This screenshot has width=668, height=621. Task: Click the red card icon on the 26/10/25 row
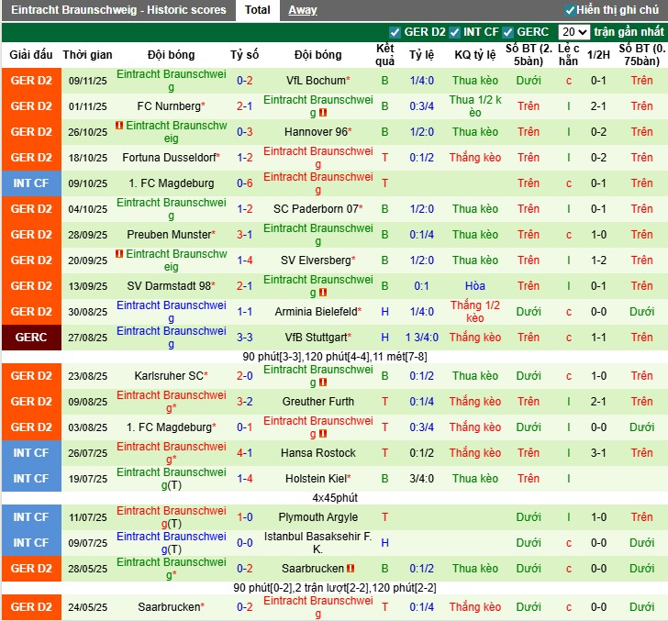(119, 126)
